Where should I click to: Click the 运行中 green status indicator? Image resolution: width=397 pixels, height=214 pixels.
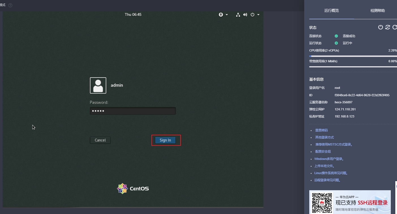(336, 43)
